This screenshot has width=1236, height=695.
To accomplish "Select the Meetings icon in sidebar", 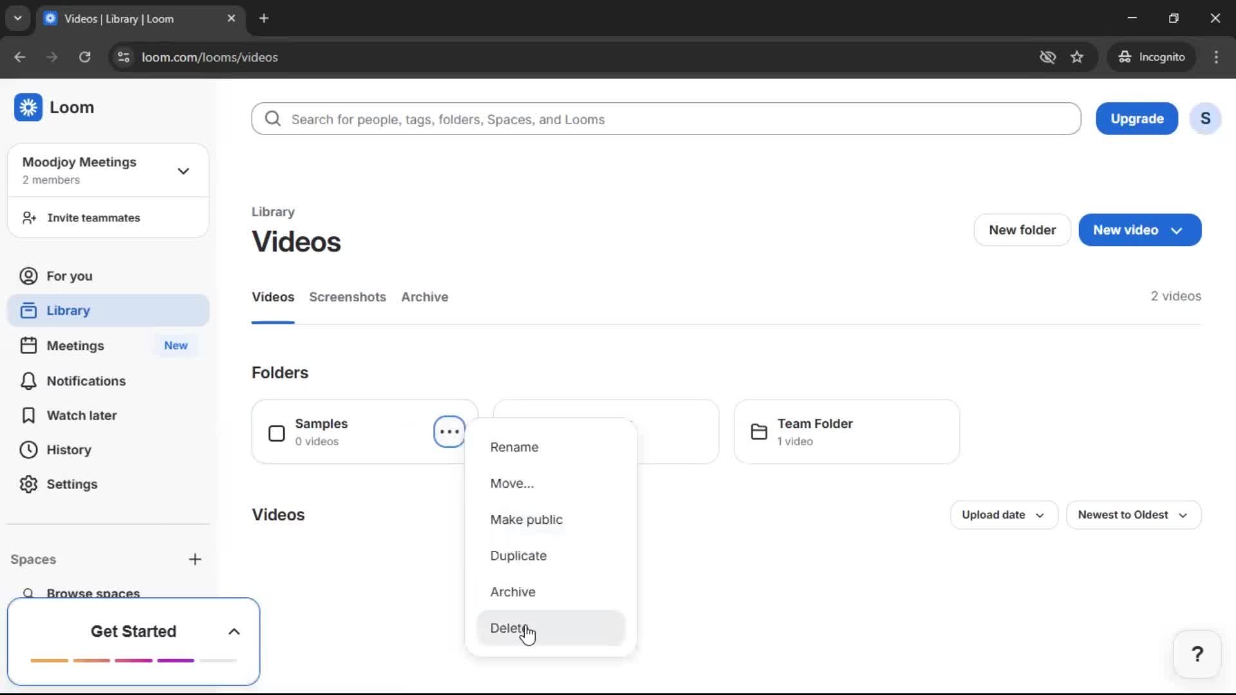I will click(x=28, y=346).
